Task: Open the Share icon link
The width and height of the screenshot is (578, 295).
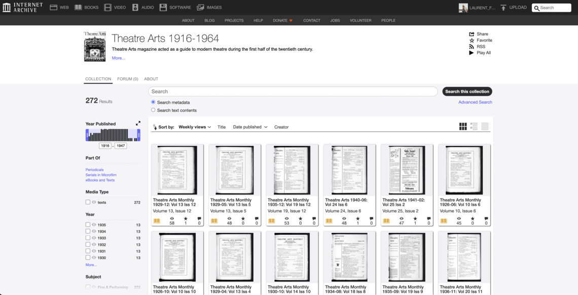Action: point(472,34)
